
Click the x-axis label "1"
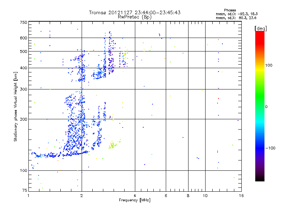click(28, 196)
